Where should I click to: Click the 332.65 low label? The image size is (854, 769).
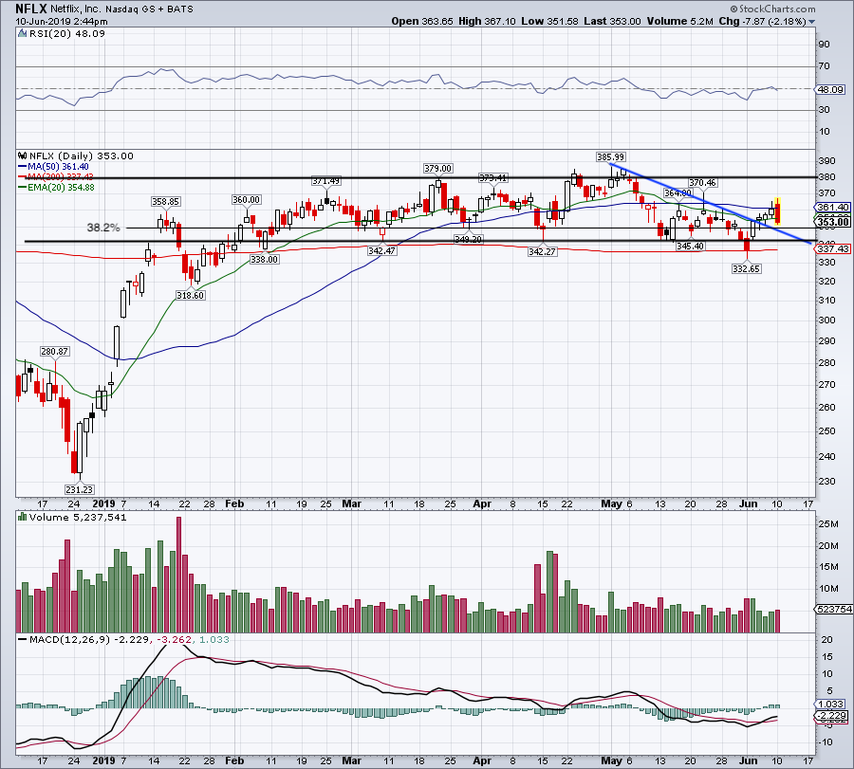pos(746,269)
